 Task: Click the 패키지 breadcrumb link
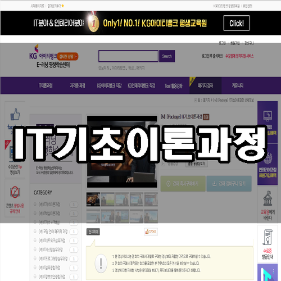[x=206, y=100]
